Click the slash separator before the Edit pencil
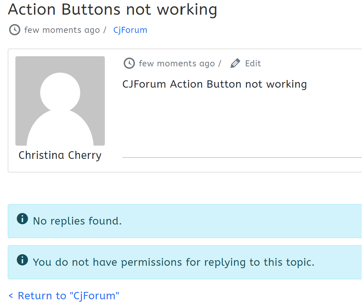Viewport: 362px width, 308px height. click(x=220, y=64)
